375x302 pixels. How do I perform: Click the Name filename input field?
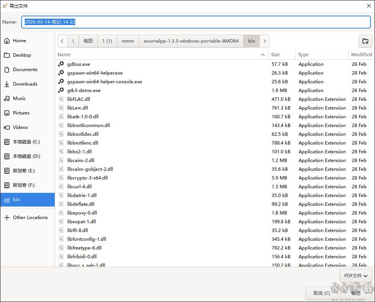coord(196,22)
